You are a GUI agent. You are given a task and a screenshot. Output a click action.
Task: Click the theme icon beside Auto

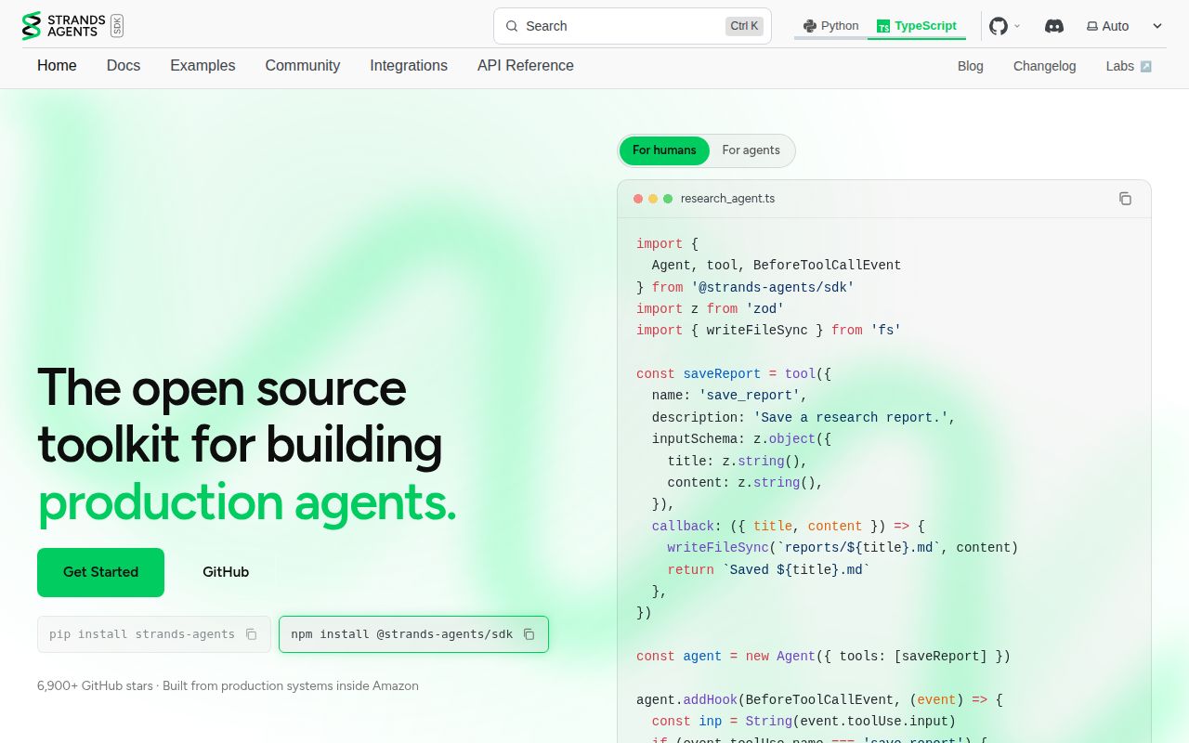pyautogui.click(x=1092, y=26)
